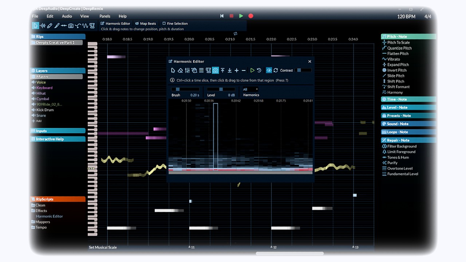Start playback with the green play button

click(x=241, y=16)
